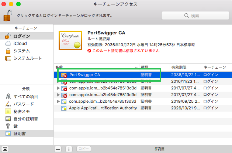Sort by the 名前 column header
This screenshot has width=232, height=153.
click(x=97, y=67)
